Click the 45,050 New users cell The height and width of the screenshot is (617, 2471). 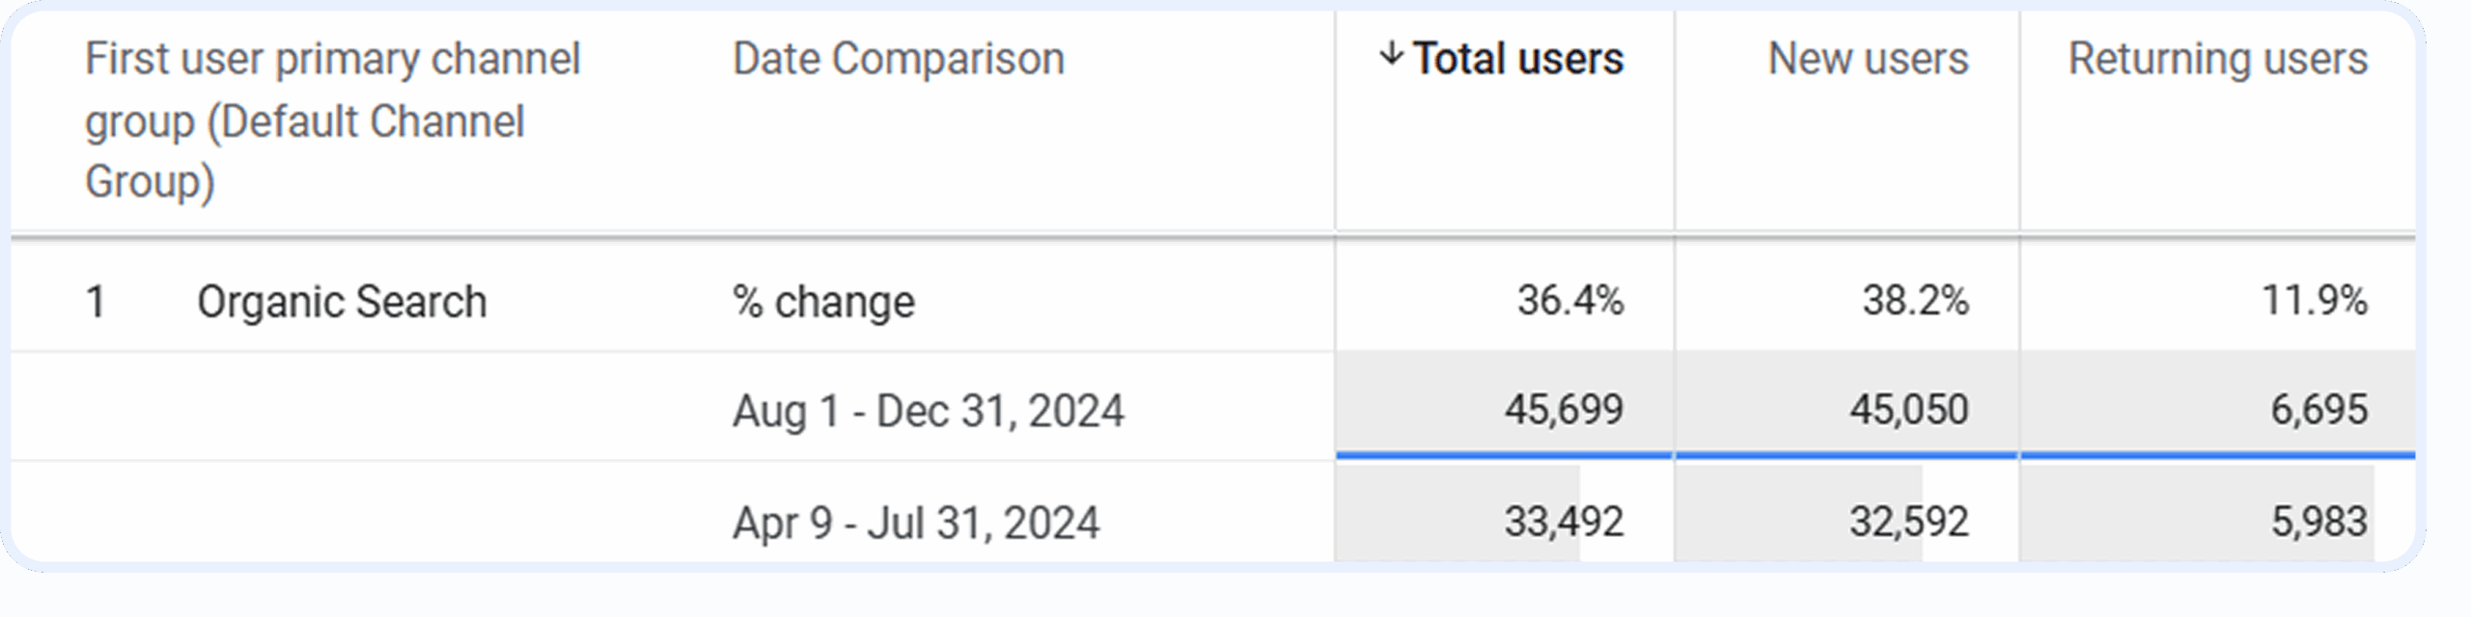point(1908,409)
